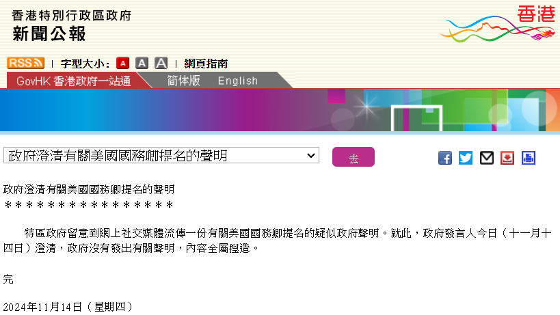The height and width of the screenshot is (315, 560).
Task: Email this press release via envelope icon
Action: [487, 158]
